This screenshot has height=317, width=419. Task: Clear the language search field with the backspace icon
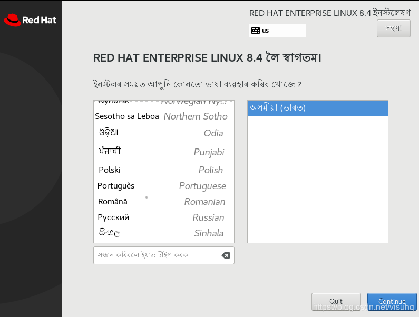pos(226,255)
